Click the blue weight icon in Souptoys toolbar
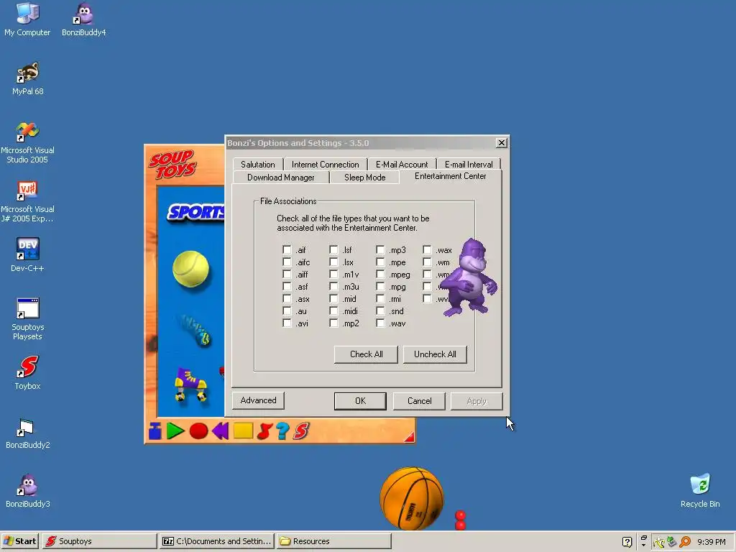This screenshot has height=552, width=736. (155, 431)
